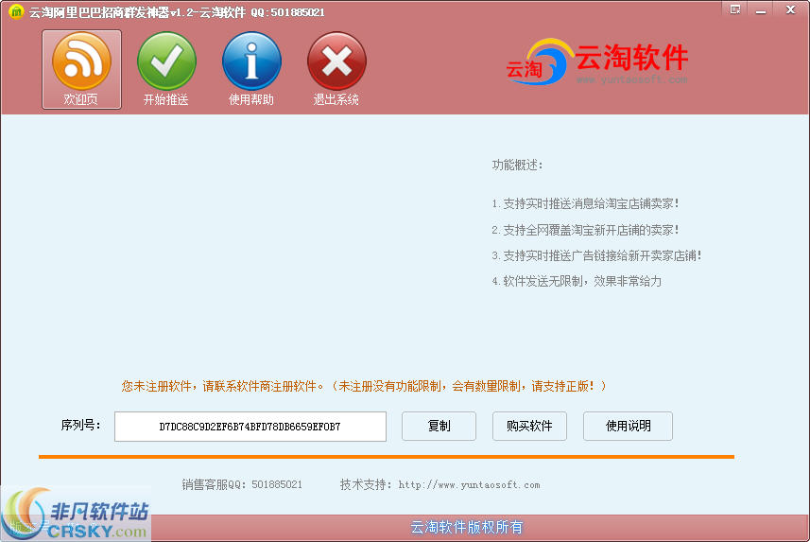The width and height of the screenshot is (810, 542).
Task: Click feature line 2 支持全网覆盖
Action: [585, 230]
